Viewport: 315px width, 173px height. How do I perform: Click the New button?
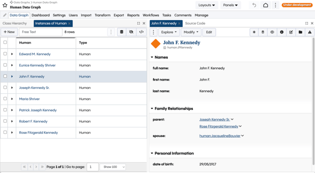coord(9,32)
